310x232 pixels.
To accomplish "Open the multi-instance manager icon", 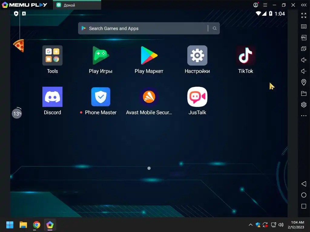I will tap(304, 49).
